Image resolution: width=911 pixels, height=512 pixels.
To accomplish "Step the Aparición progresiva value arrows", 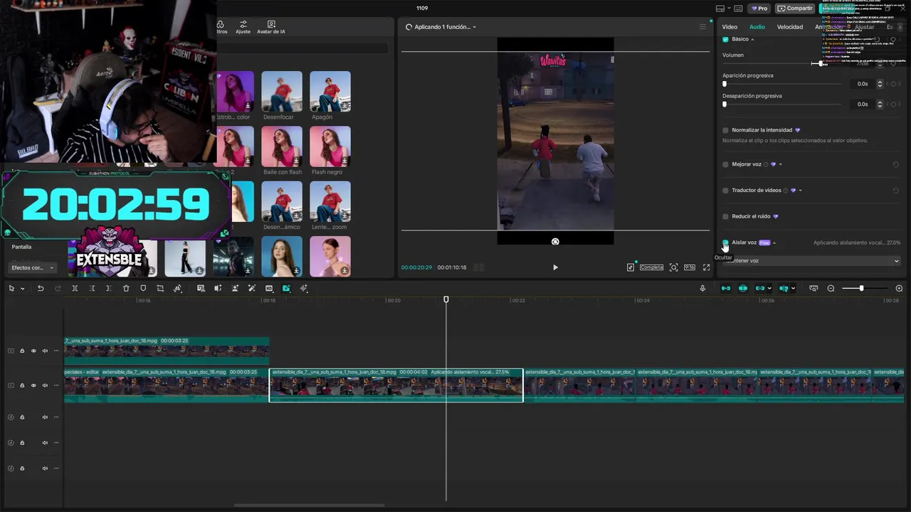I will click(880, 84).
